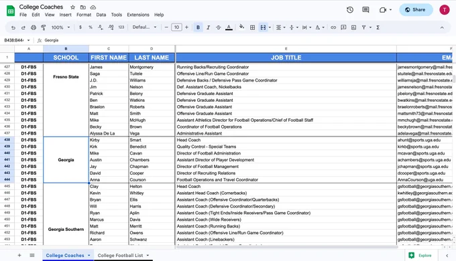Open the Insert menu

point(66,15)
